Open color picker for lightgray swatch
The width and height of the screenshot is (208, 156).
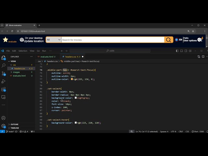point(76,98)
